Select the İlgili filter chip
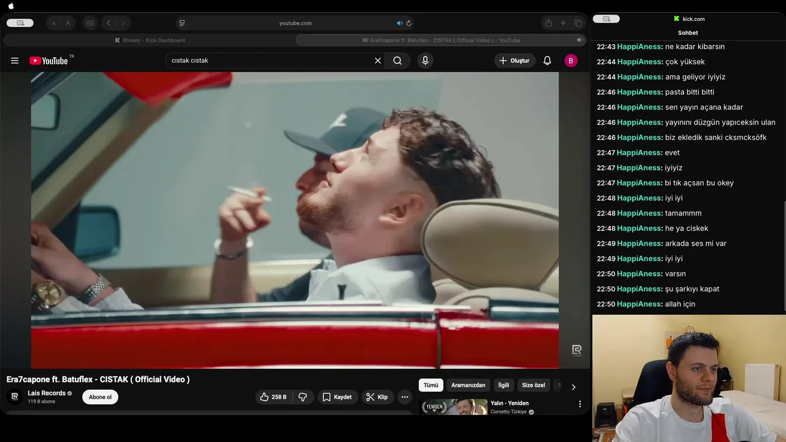The width and height of the screenshot is (786, 442). click(x=504, y=386)
